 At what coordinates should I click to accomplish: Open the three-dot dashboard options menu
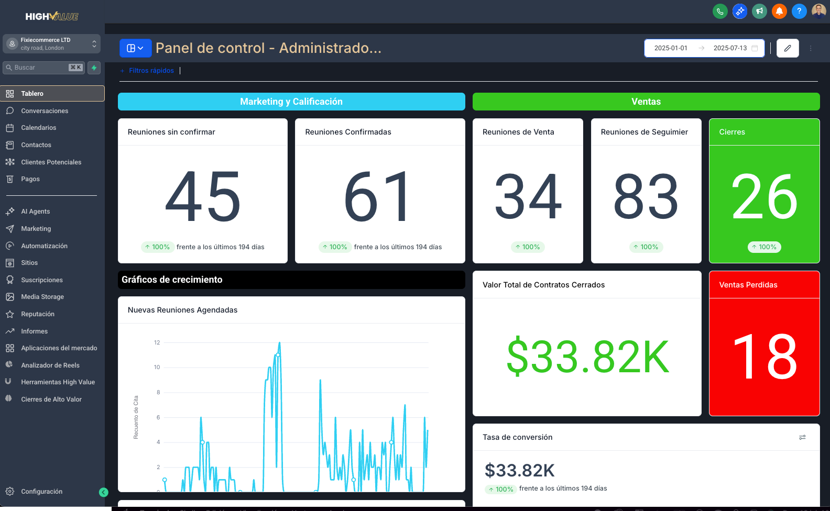pyautogui.click(x=811, y=48)
